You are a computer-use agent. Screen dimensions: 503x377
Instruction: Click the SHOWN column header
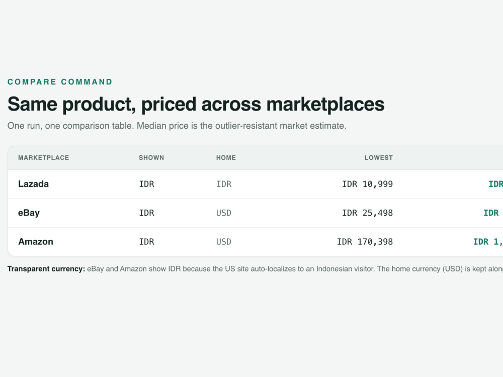point(151,158)
